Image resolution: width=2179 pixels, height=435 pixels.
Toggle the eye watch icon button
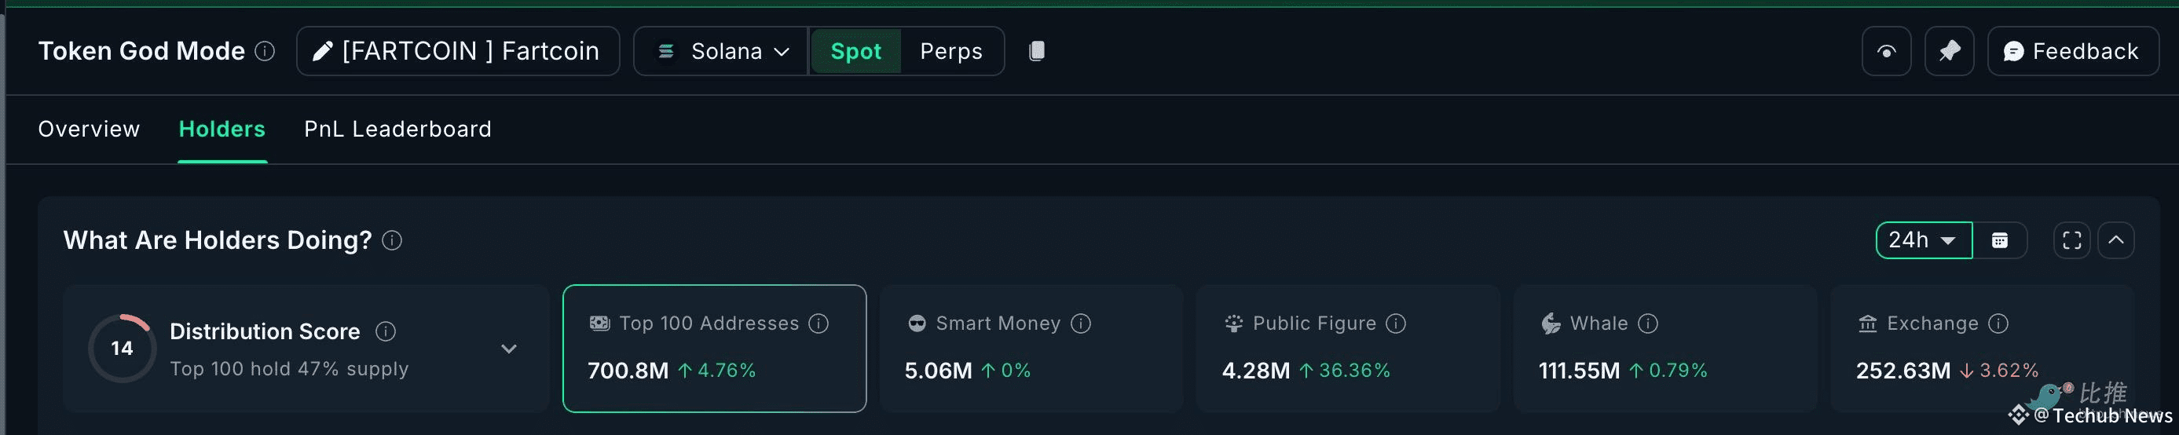click(x=1886, y=52)
